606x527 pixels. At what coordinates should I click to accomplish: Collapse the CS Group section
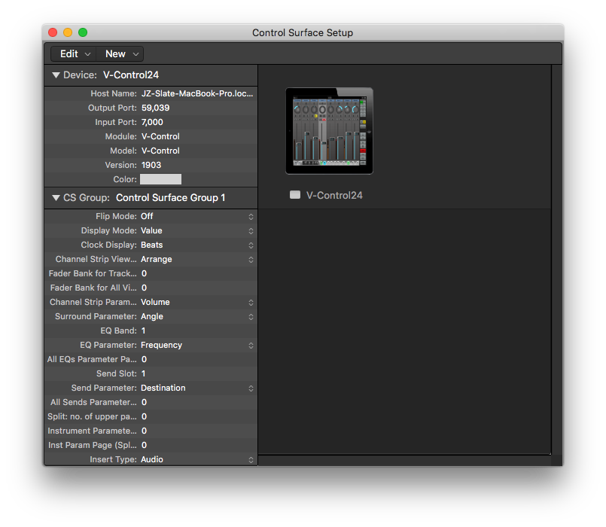tap(56, 198)
